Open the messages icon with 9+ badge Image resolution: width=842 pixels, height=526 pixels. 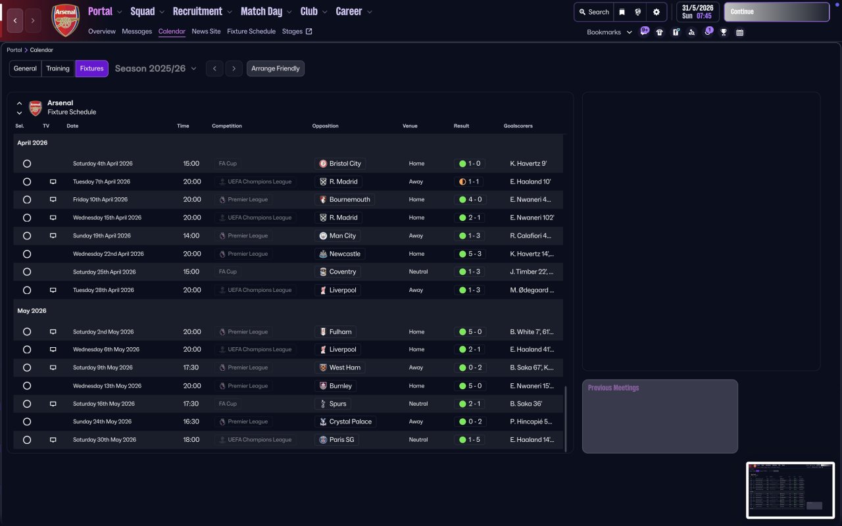click(x=643, y=32)
